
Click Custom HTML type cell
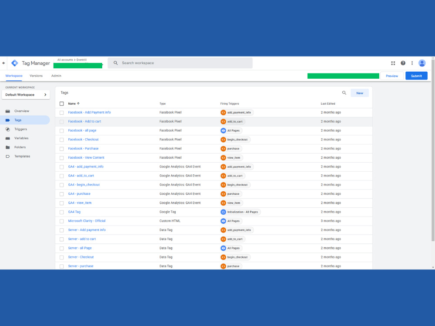click(x=170, y=221)
